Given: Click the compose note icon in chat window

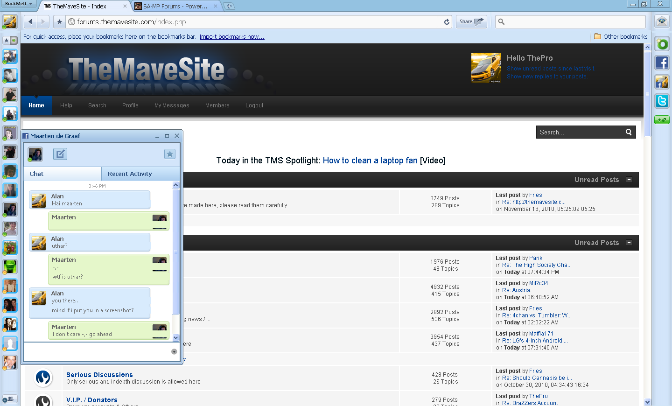Looking at the screenshot, I should coord(60,154).
